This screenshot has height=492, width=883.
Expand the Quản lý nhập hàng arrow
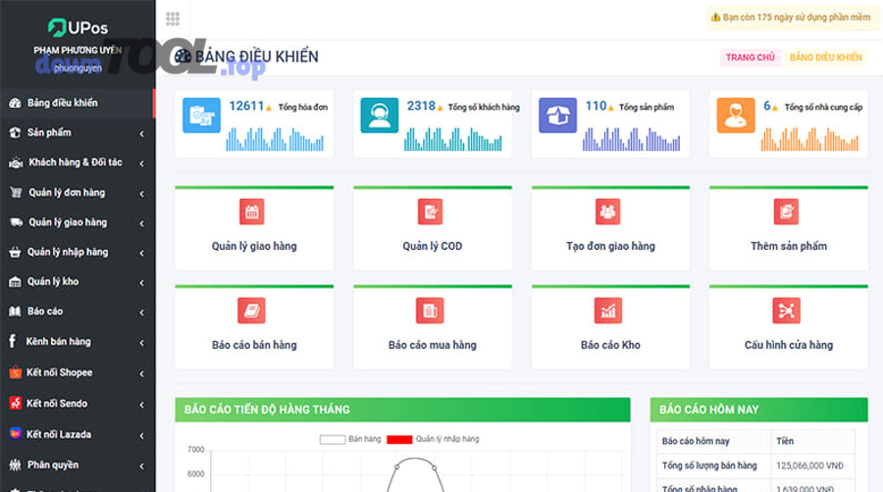tap(142, 253)
